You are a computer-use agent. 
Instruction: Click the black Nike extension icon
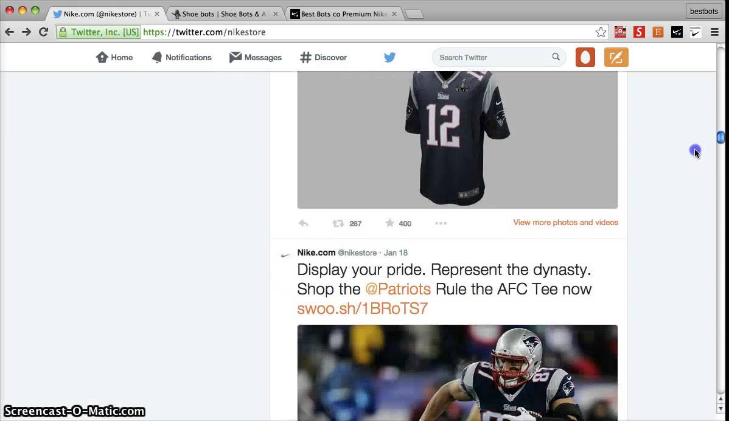[x=677, y=32]
